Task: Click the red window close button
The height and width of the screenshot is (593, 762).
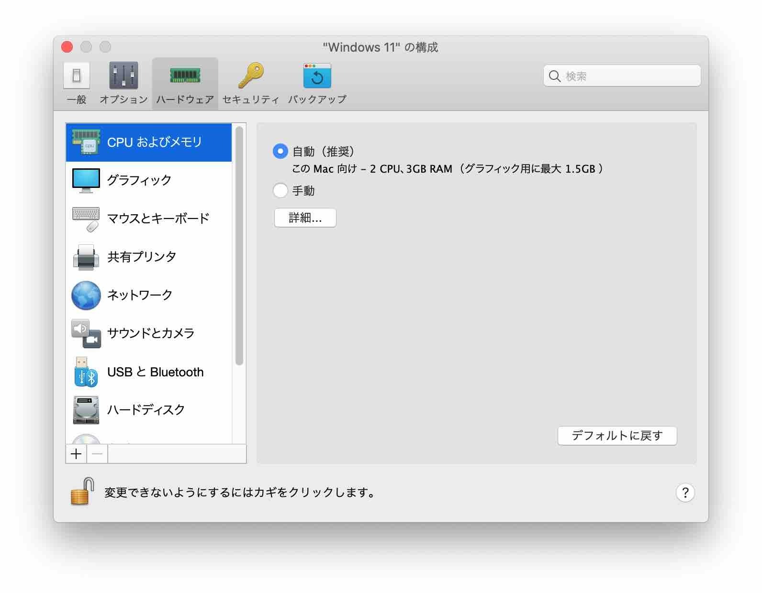Action: (67, 47)
